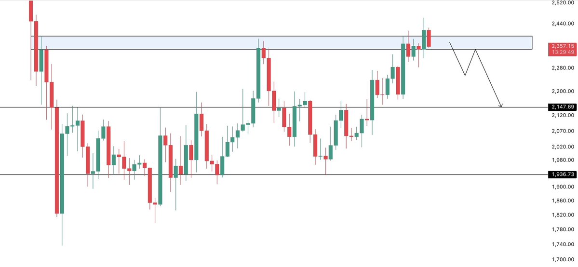Image resolution: width=578 pixels, height=267 pixels.
Task: Click the 2,120.00 price axis label
Action: pyautogui.click(x=563, y=116)
